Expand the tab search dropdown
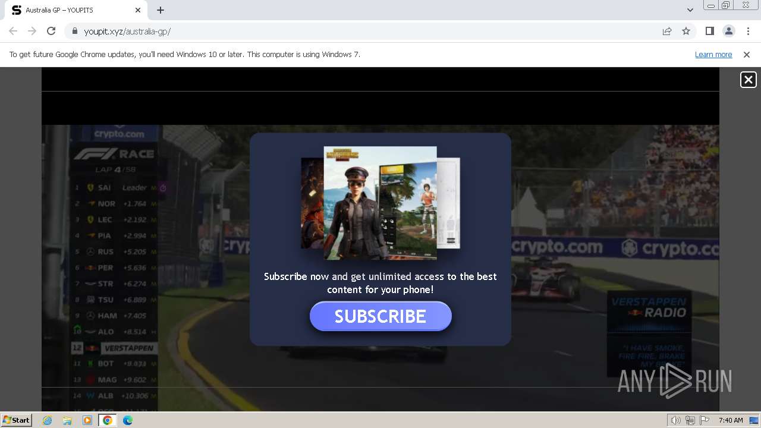The width and height of the screenshot is (761, 428). 690,10
